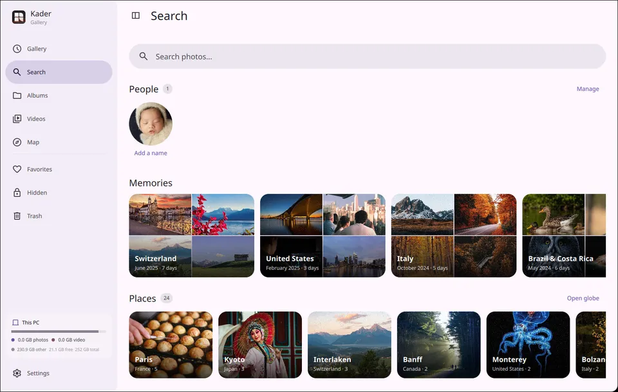Screen dimensions: 618x392
Task: Click the This PC storage usage bar
Action: [x=59, y=332]
